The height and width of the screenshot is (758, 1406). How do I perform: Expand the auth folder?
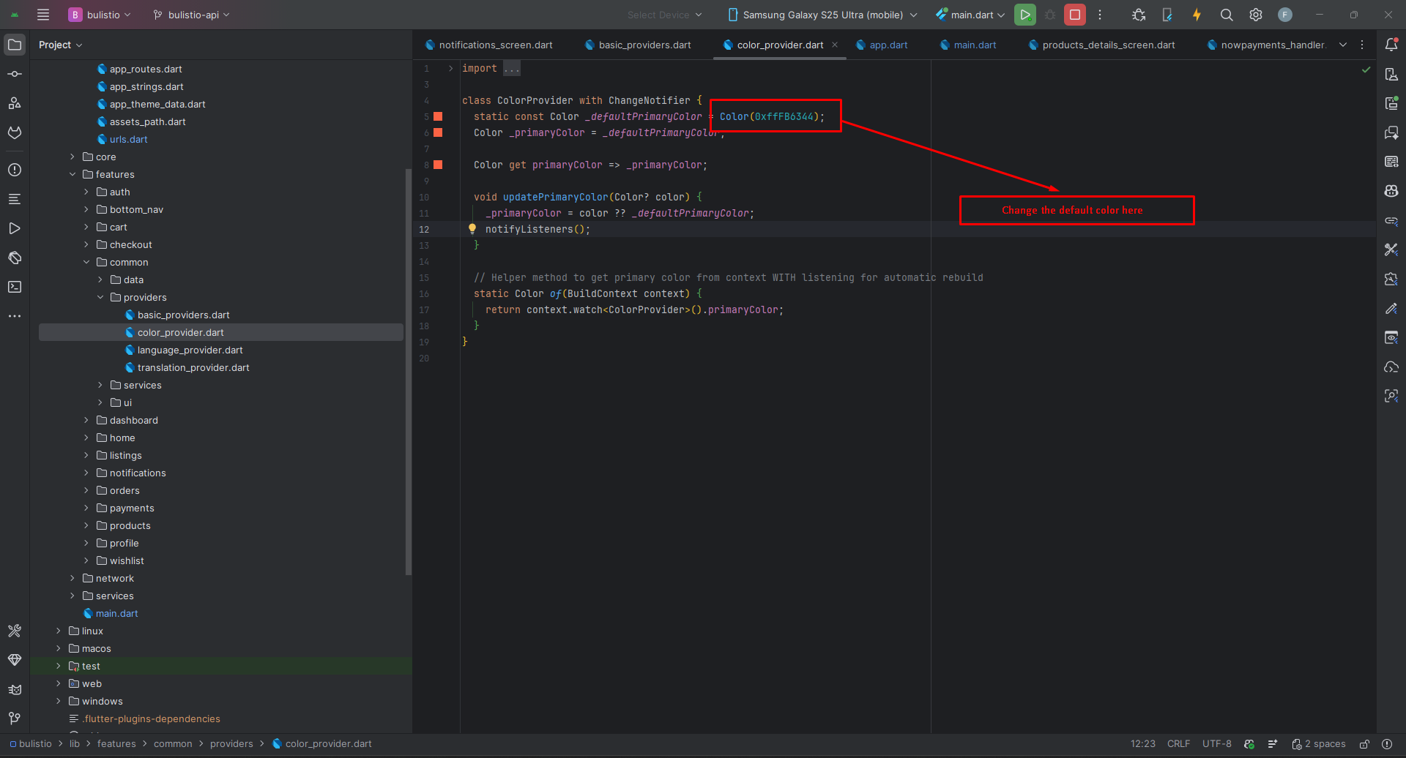tap(86, 192)
